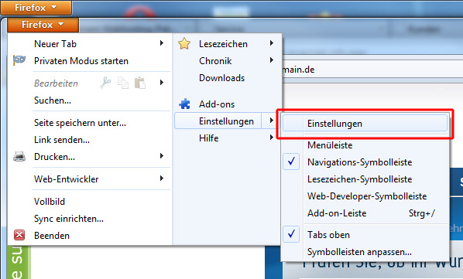Click the address bar showing main.de
Viewport: 463px width, 279px height.
372,70
